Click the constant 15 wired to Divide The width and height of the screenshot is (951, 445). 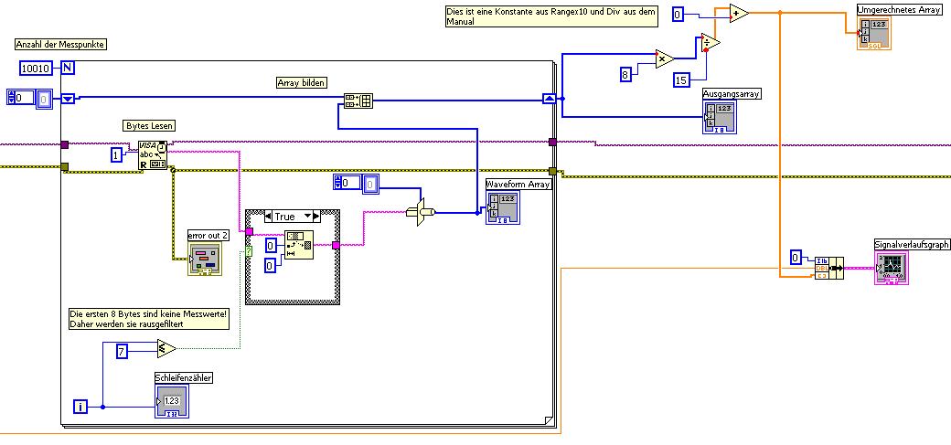click(682, 80)
